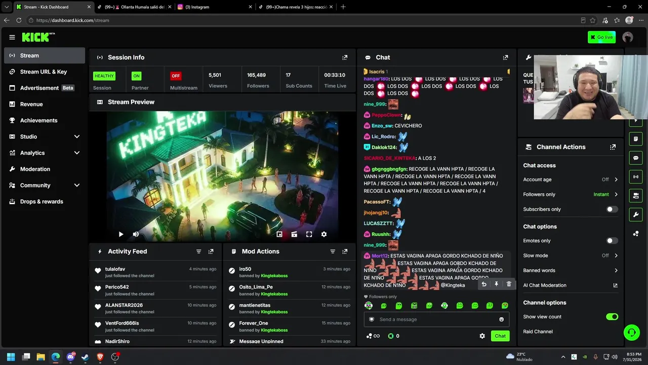Viewport: 648px width, 365px height.
Task: Open the Kick home logo
Action: pyautogui.click(x=38, y=37)
